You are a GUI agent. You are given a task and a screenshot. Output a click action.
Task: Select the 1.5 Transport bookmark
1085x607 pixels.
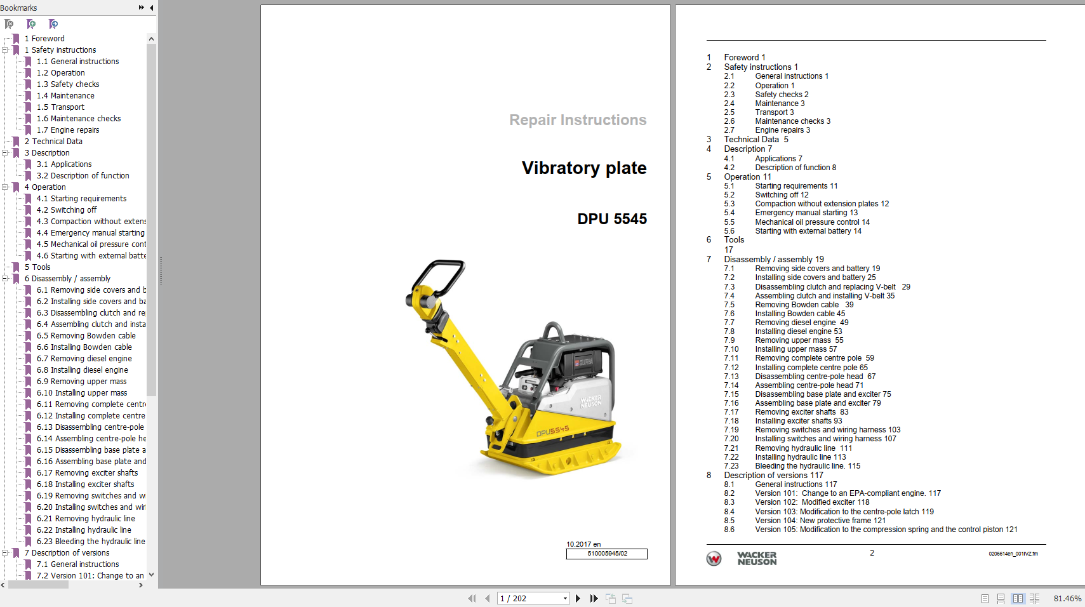(60, 107)
